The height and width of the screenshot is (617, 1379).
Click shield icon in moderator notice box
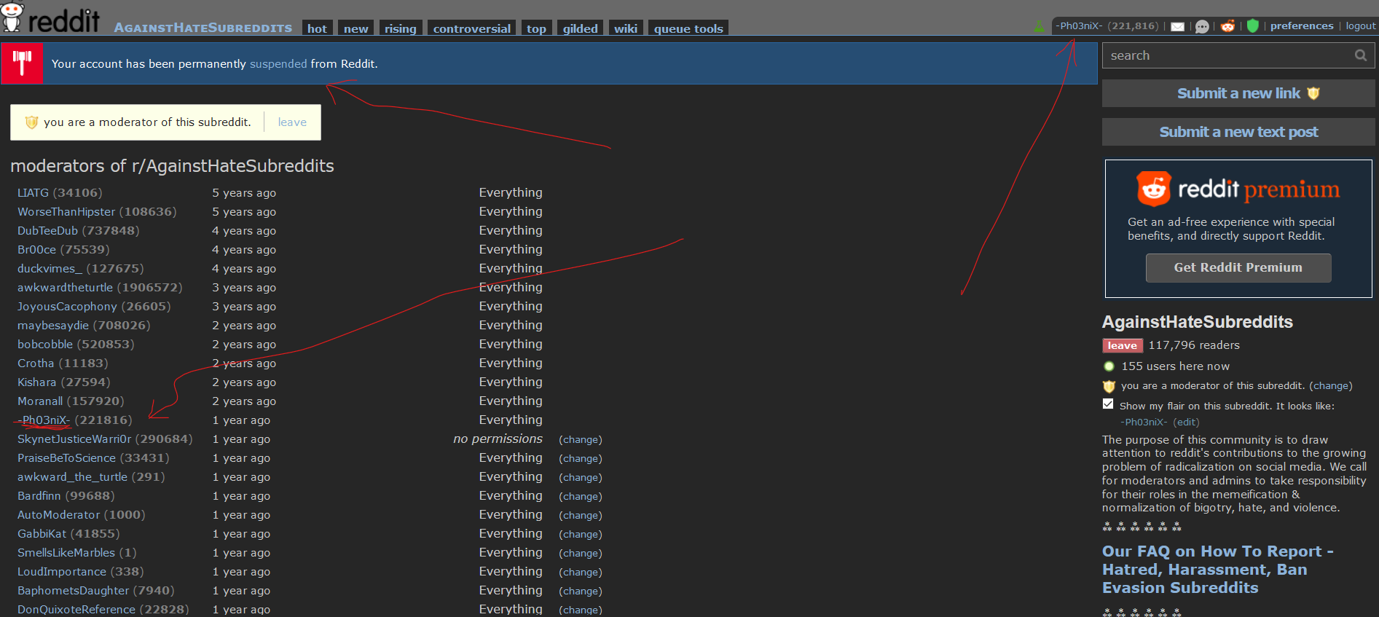pyautogui.click(x=31, y=122)
